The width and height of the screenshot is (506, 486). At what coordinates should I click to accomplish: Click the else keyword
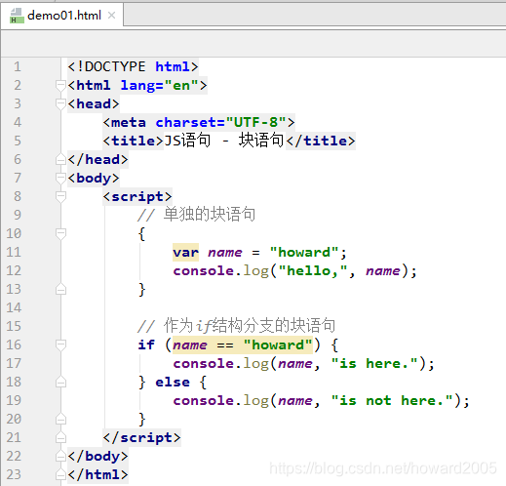[173, 382]
